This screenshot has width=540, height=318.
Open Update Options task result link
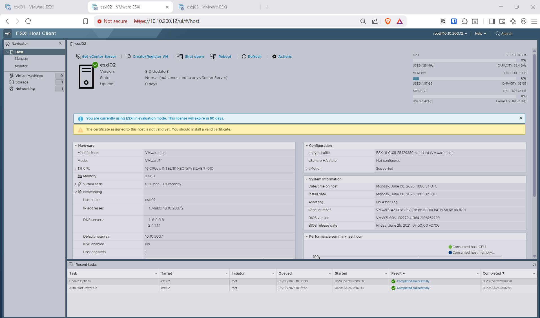[413, 281]
